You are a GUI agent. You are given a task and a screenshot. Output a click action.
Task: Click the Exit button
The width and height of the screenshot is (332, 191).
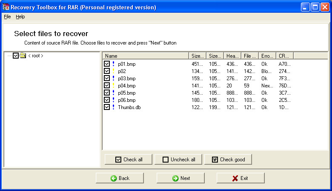pos(240,178)
